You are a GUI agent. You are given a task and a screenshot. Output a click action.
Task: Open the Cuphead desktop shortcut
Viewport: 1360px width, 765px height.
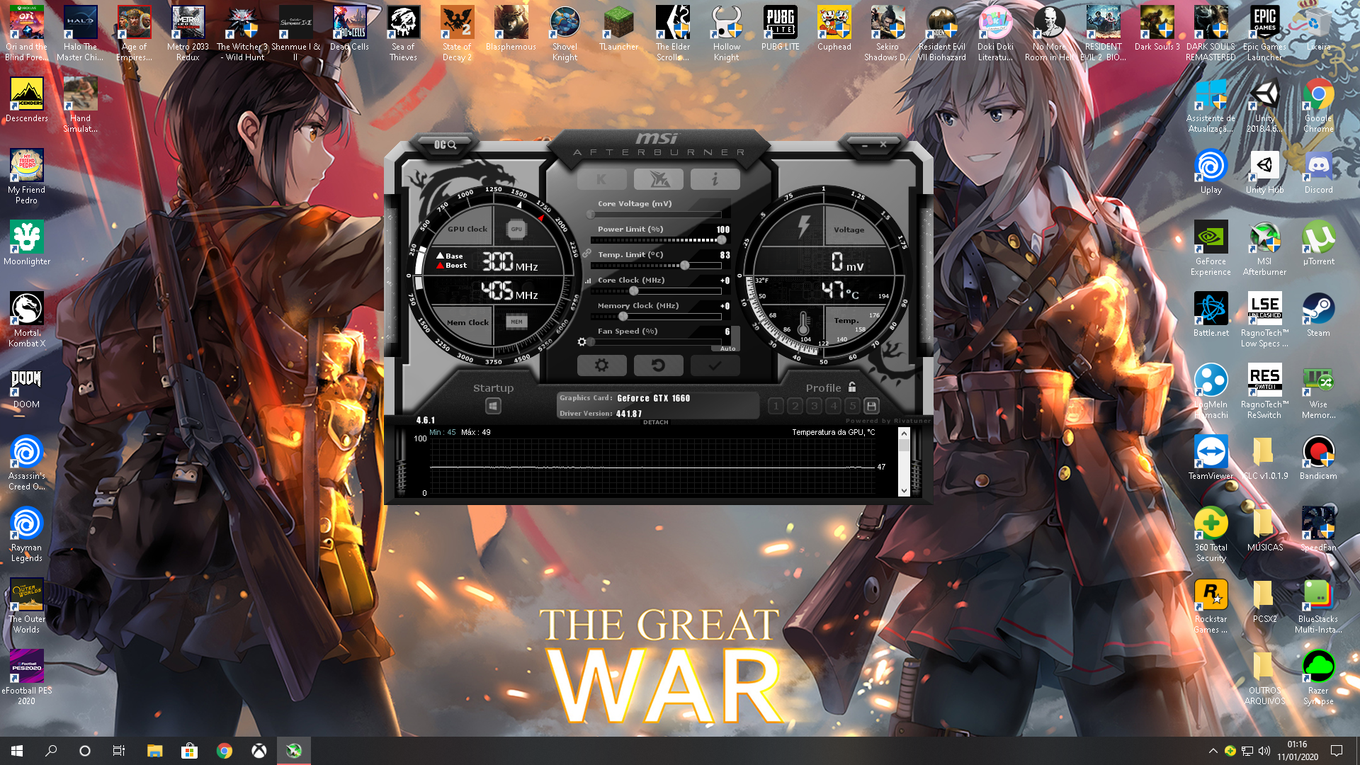coord(834,28)
